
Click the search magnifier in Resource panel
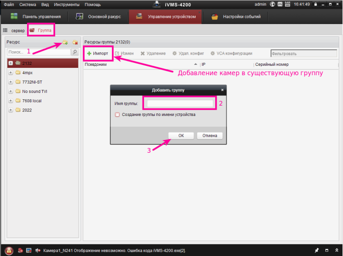(x=75, y=52)
